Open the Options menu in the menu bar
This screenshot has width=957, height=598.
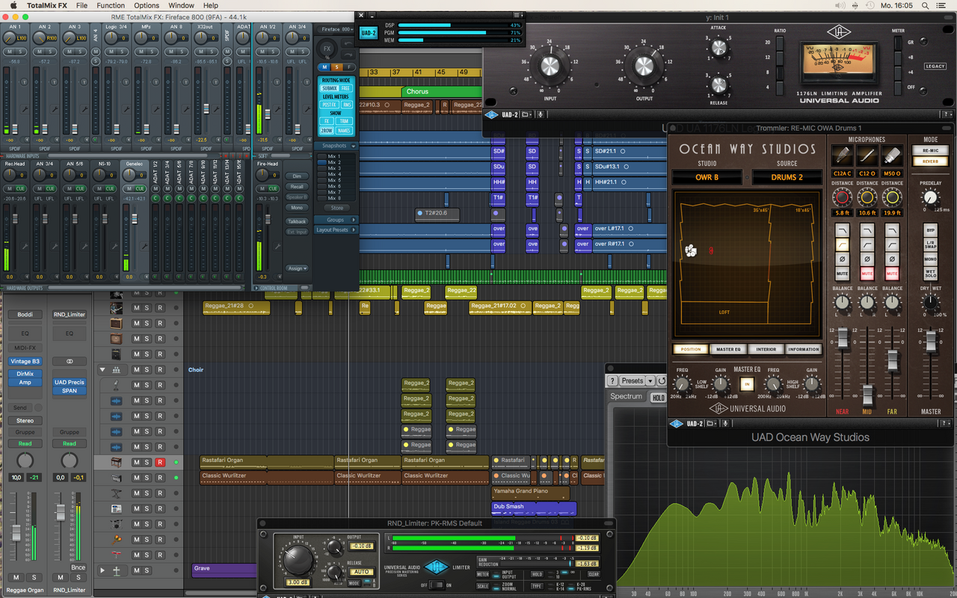(x=147, y=5)
